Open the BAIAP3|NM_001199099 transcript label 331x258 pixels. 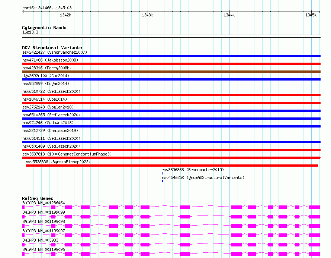(44, 212)
